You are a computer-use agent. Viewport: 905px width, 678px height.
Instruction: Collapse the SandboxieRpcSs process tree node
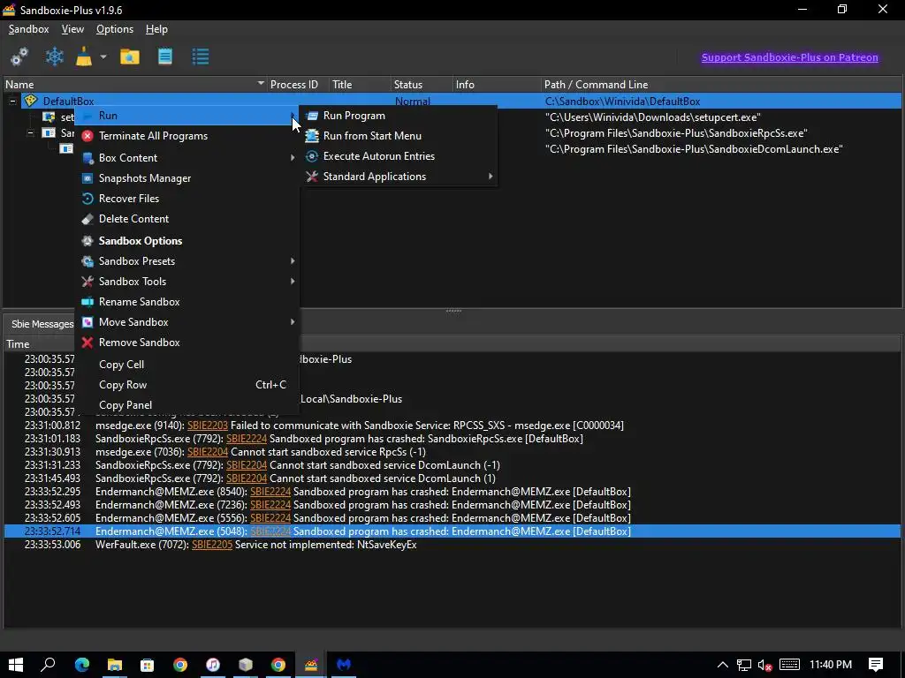point(30,132)
